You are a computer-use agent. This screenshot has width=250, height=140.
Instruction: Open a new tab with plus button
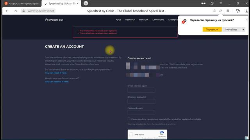coord(86,3)
